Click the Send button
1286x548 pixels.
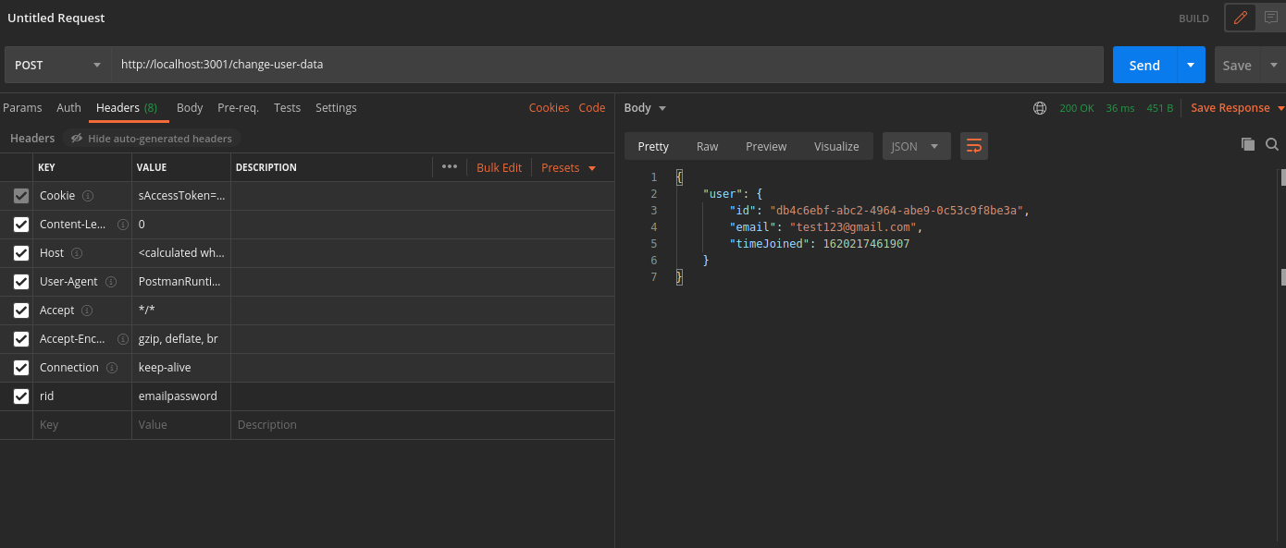[1144, 65]
